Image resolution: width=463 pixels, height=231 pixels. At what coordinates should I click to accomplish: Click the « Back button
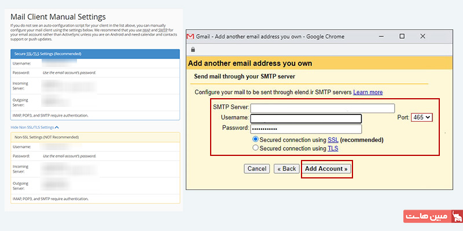(x=286, y=169)
